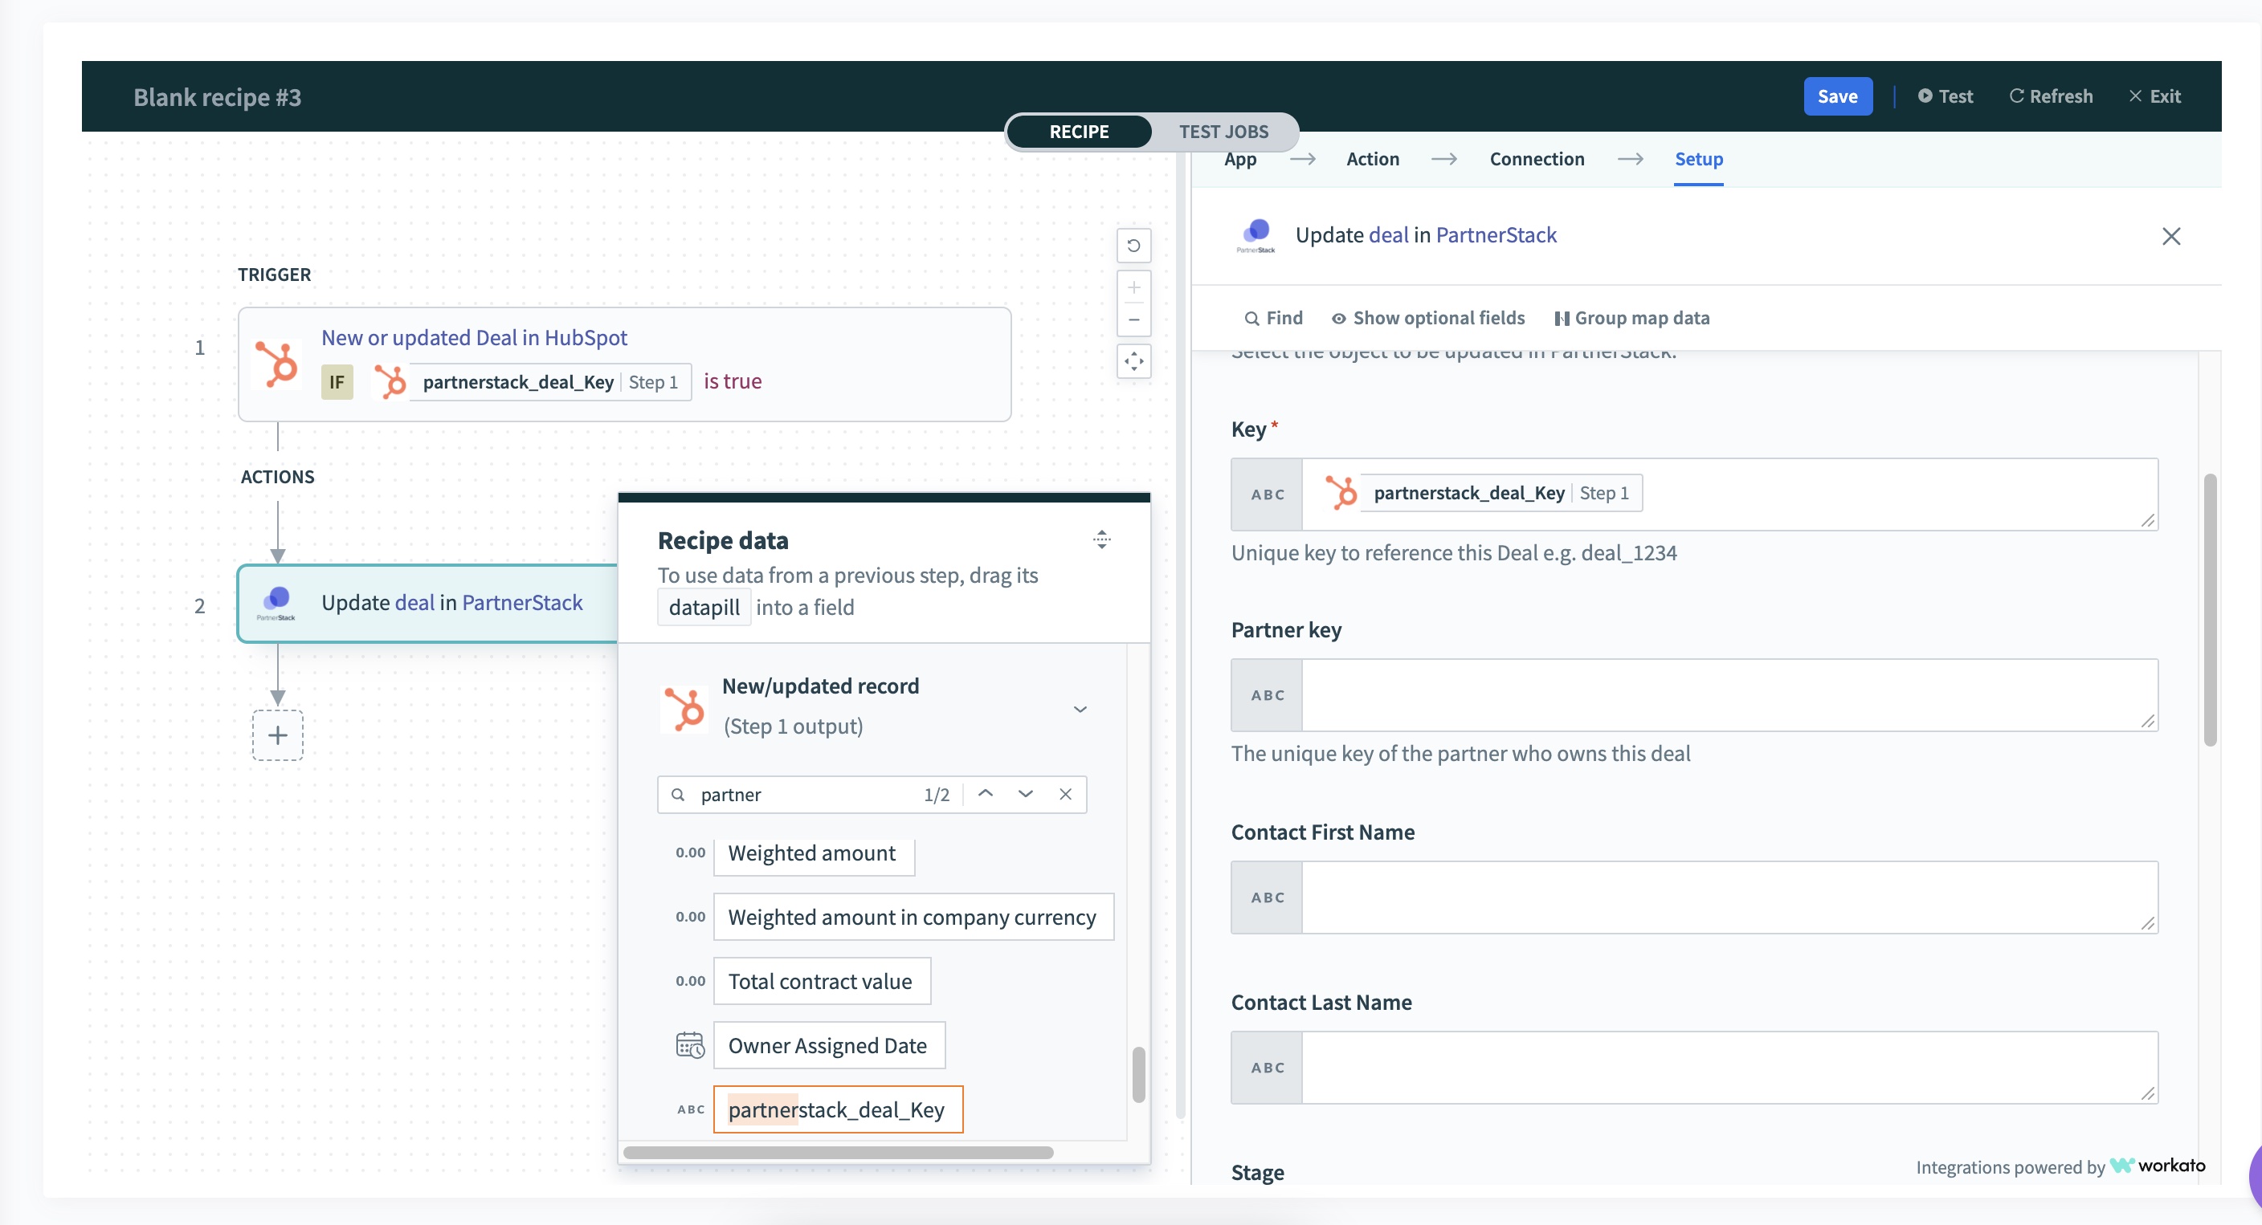The image size is (2262, 1225).
Task: Show optional fields
Action: pyautogui.click(x=1427, y=318)
